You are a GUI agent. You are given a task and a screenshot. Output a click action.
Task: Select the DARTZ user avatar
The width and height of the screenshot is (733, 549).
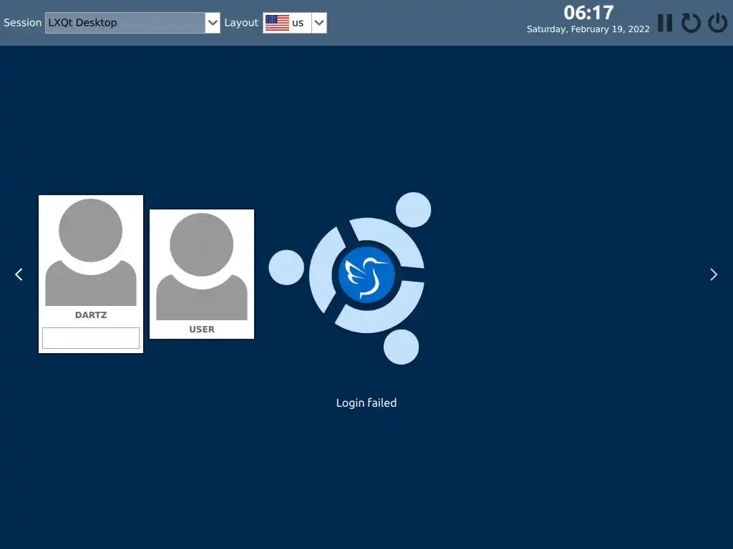click(91, 252)
